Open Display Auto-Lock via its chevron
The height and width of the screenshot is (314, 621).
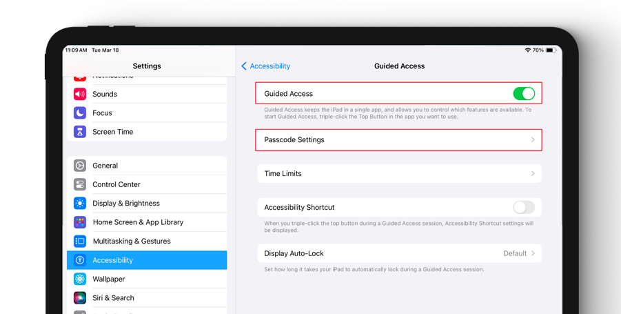tap(533, 253)
